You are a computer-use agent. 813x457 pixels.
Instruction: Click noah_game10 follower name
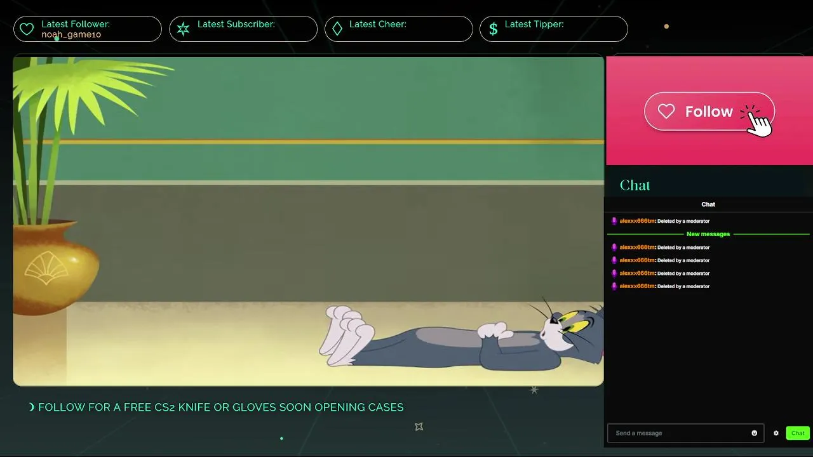click(71, 34)
